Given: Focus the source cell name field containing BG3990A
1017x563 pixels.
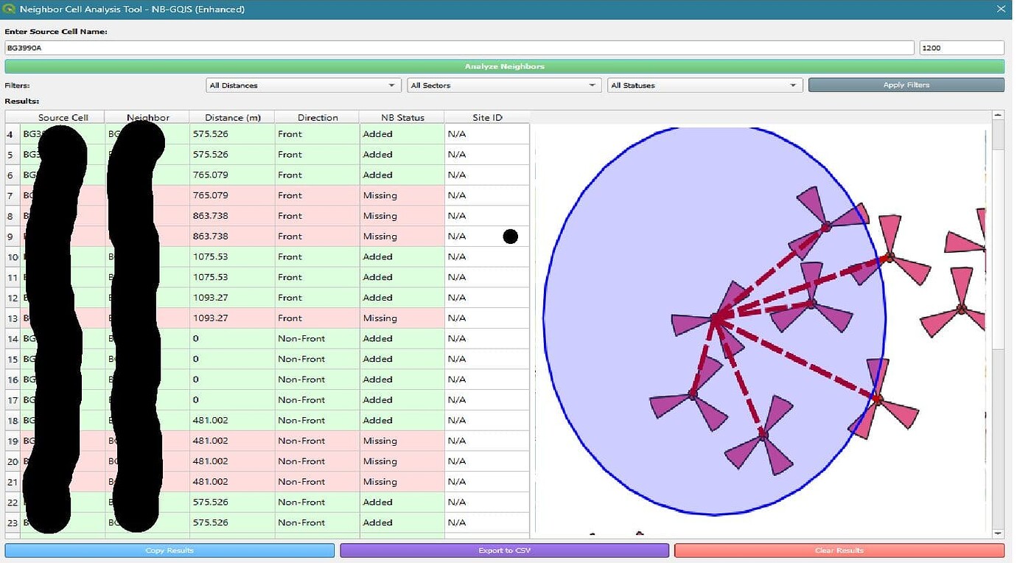Looking at the screenshot, I should coord(459,48).
